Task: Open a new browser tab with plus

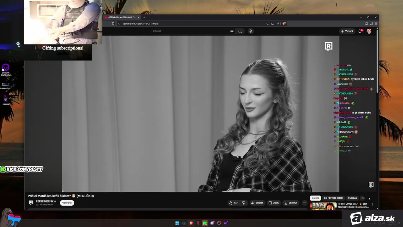Action: pos(144,17)
